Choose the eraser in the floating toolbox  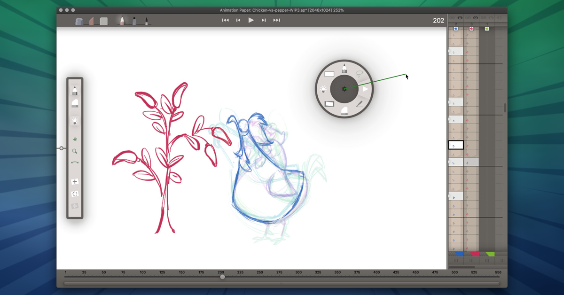[75, 104]
